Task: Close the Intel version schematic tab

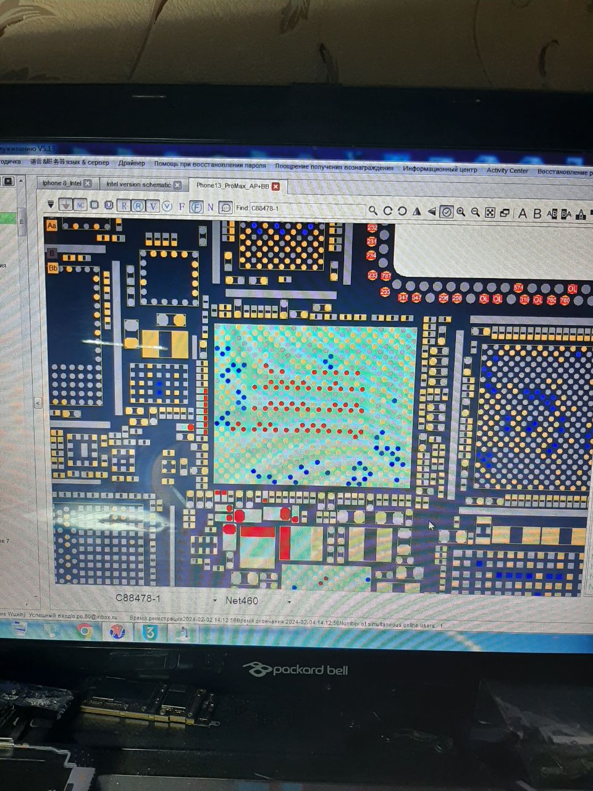Action: coord(177,185)
